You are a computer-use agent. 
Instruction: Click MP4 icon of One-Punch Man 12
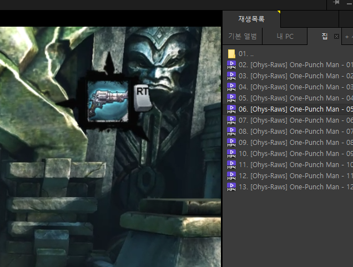pos(231,187)
